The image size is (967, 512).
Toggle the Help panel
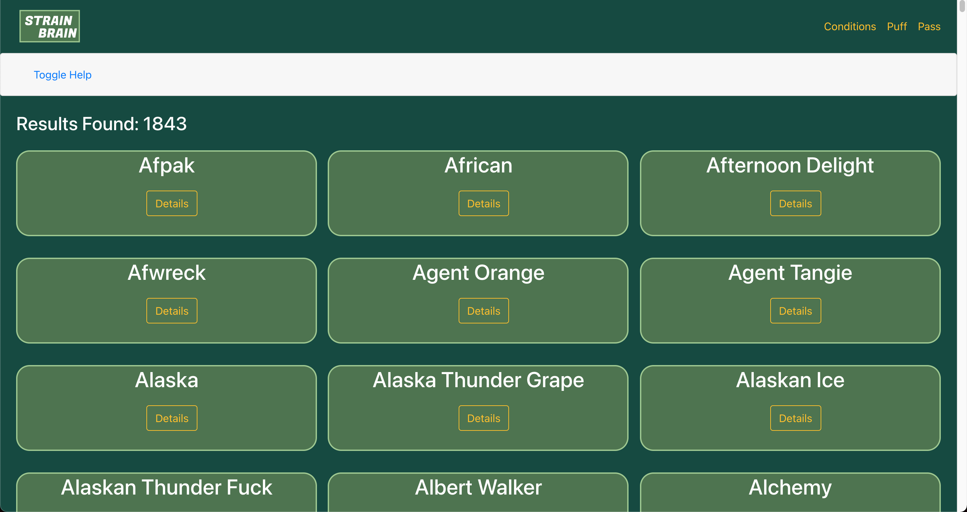click(62, 74)
